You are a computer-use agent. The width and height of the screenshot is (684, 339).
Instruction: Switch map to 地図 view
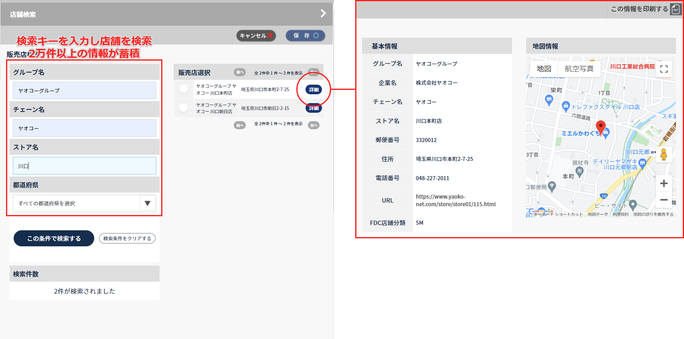pos(544,69)
